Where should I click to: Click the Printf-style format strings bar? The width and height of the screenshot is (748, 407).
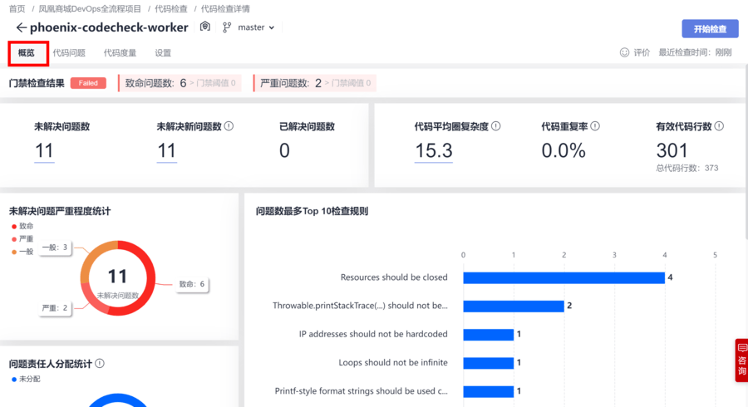[488, 392]
